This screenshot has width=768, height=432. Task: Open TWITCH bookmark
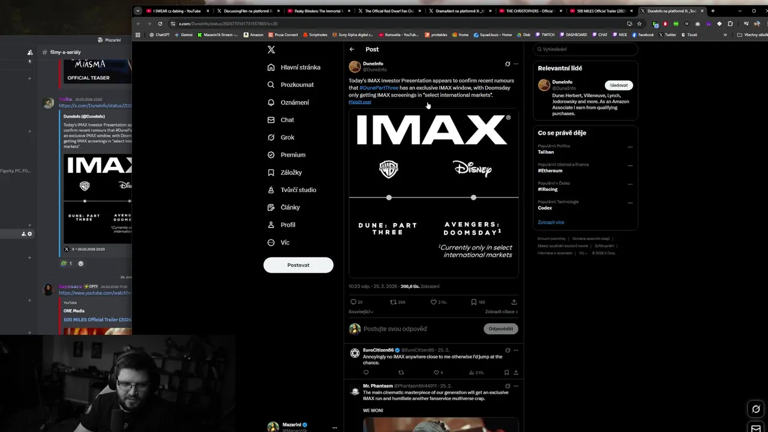[x=545, y=35]
